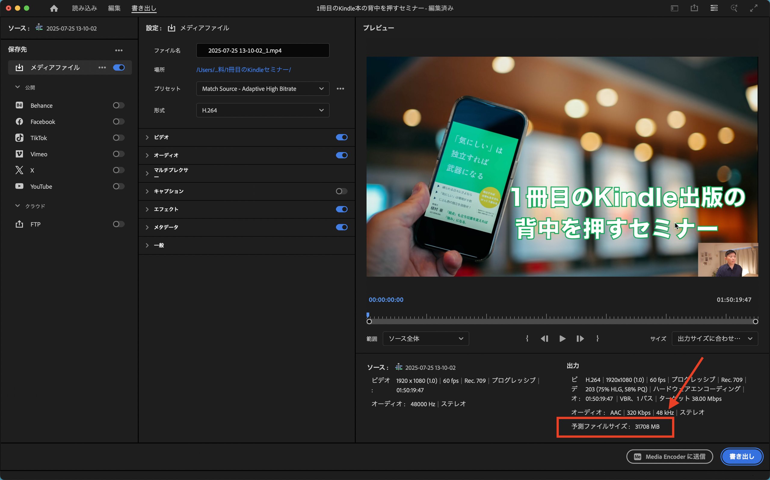Viewport: 770px width, 480px height.
Task: Click sequence icon next to source name
Action: [x=39, y=28]
